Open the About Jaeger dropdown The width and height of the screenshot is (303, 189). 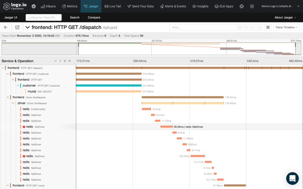(x=285, y=17)
